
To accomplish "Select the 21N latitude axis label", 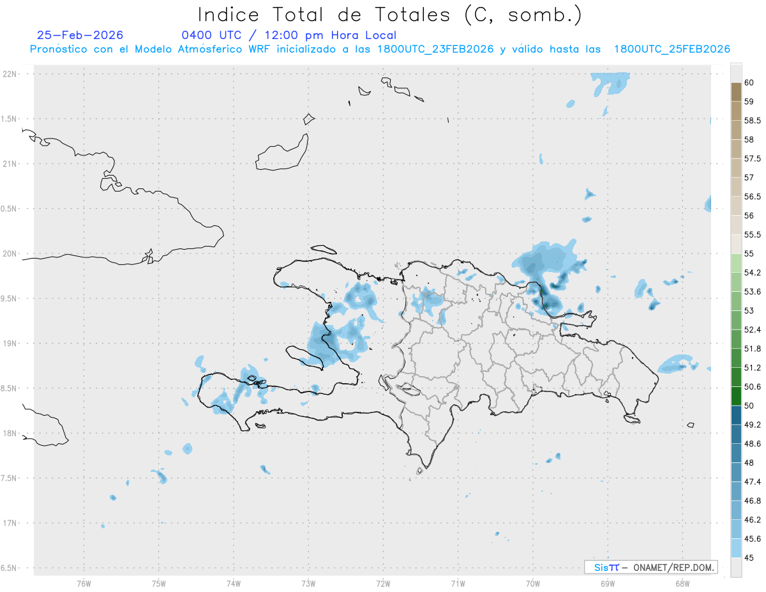I will click(11, 164).
